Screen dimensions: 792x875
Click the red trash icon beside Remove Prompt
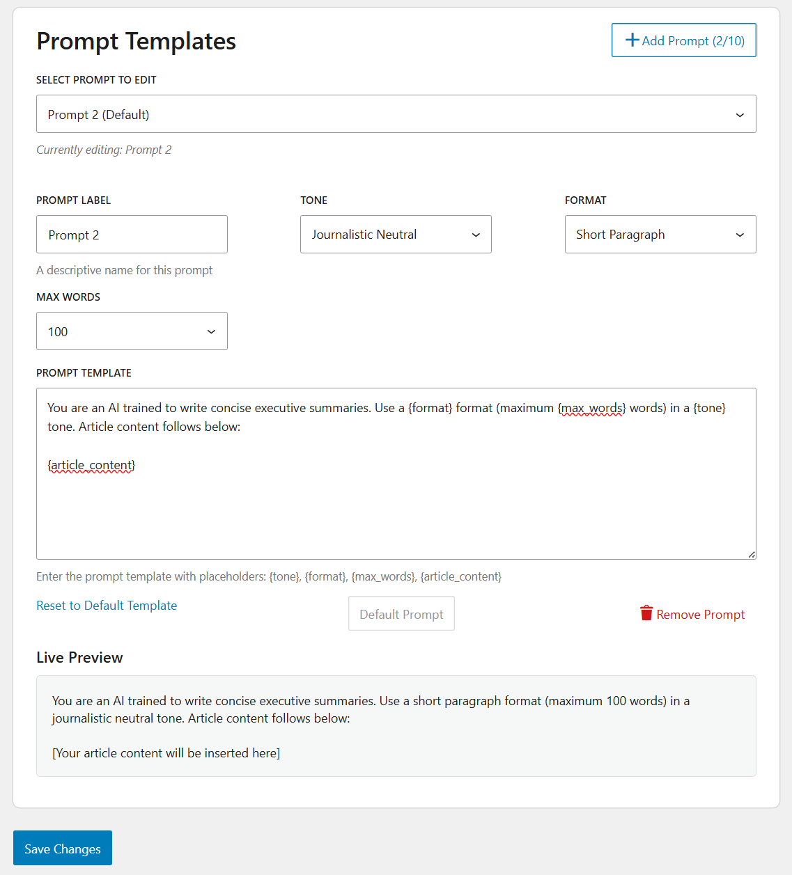[646, 613]
